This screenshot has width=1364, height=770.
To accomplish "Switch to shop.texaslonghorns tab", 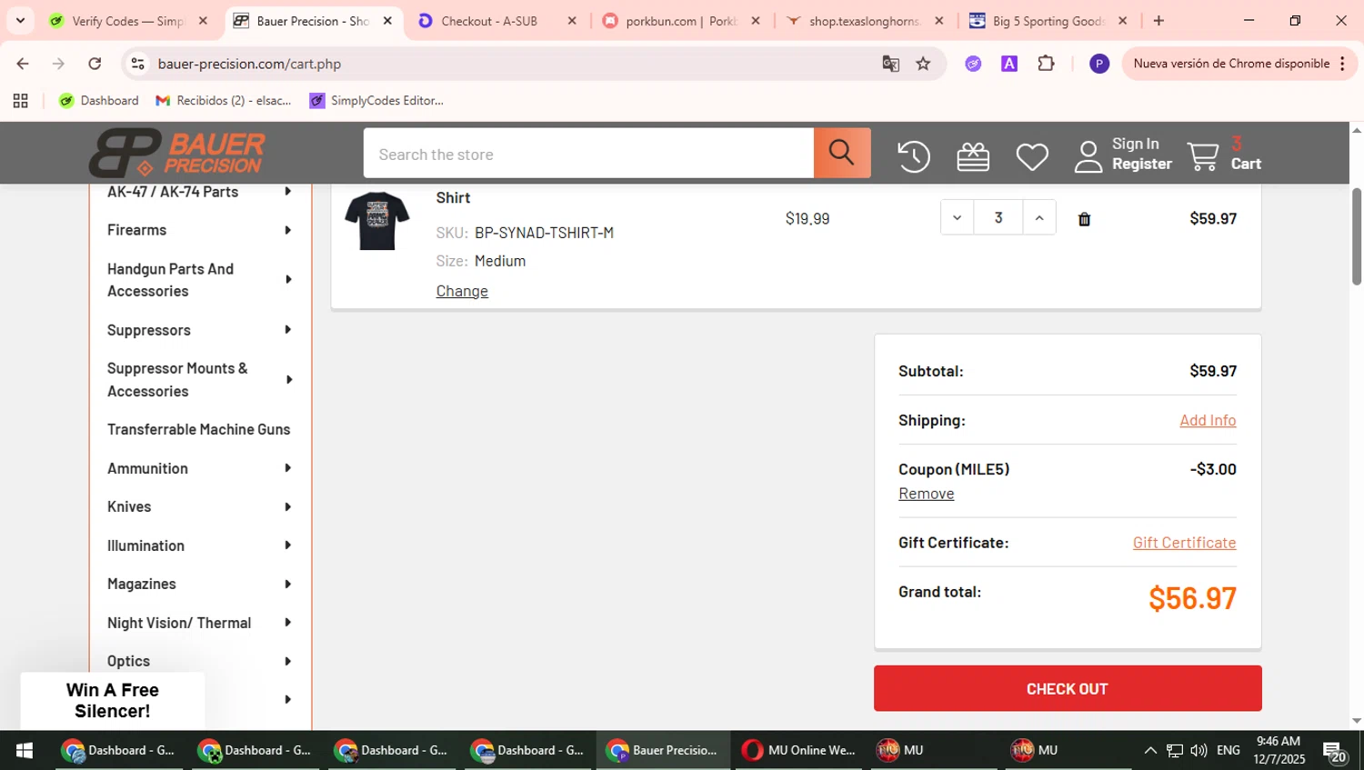I will coord(865,21).
